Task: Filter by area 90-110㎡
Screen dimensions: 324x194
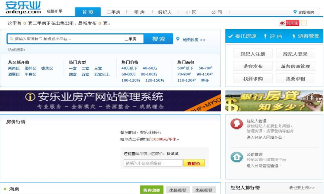Action: (x=204, y=74)
